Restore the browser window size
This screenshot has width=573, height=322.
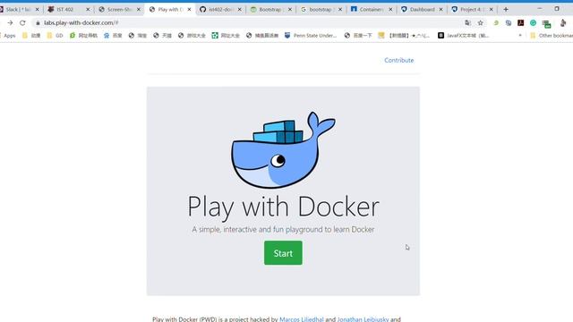(557, 9)
